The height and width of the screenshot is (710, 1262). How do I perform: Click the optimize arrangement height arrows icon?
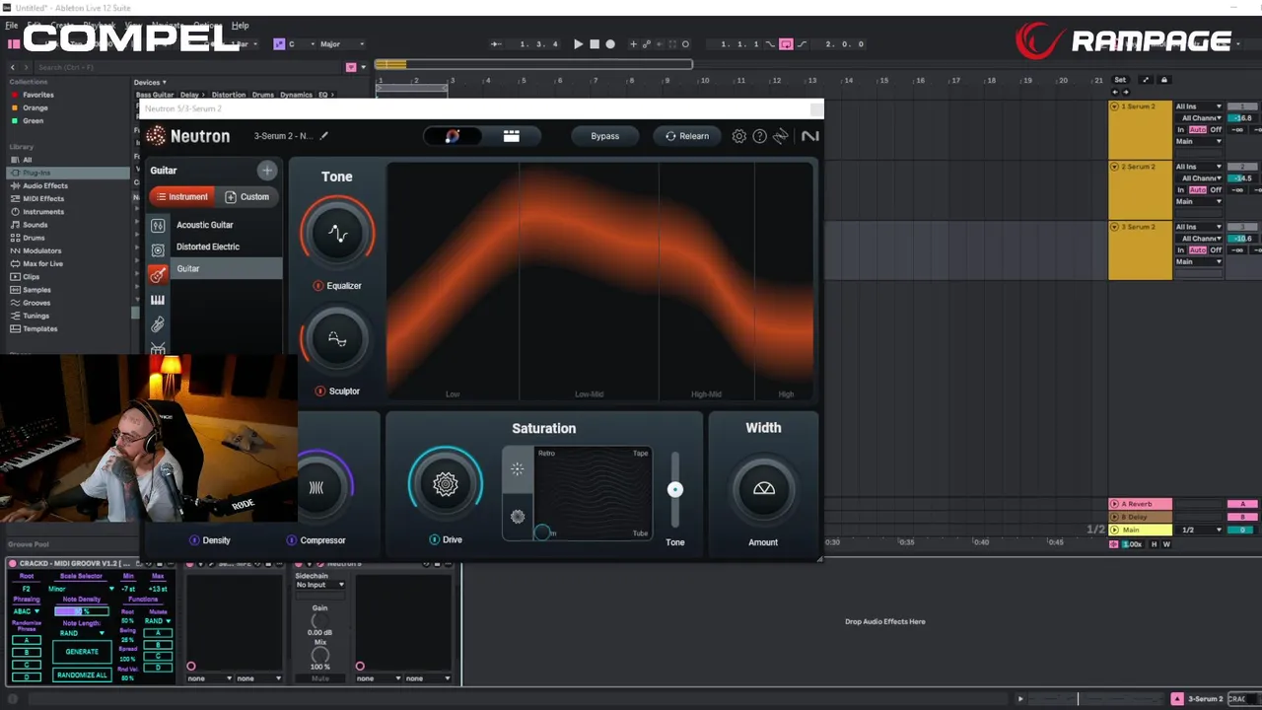point(1145,80)
